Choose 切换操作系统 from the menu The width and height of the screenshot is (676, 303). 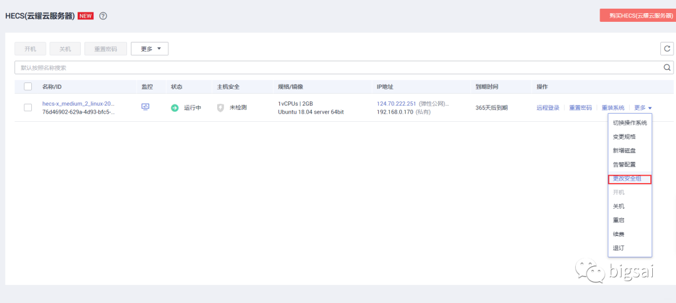tap(630, 122)
